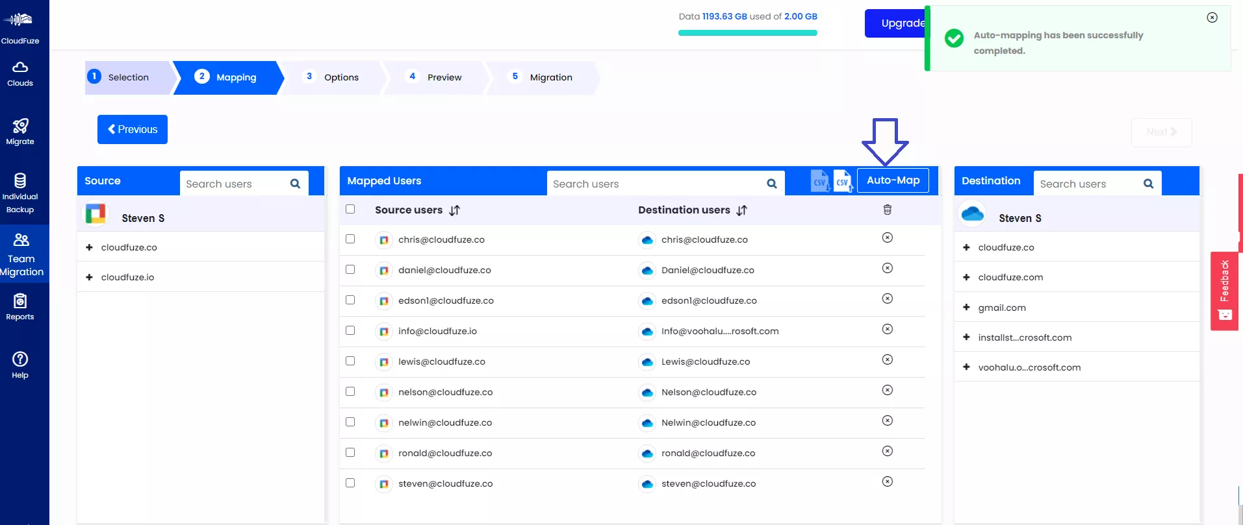1243x525 pixels.
Task: Go to step 3 Options
Action: tap(333, 77)
